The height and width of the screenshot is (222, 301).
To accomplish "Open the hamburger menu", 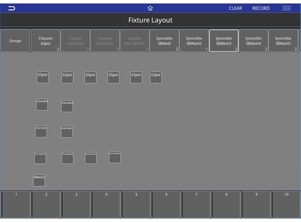I will [x=286, y=8].
